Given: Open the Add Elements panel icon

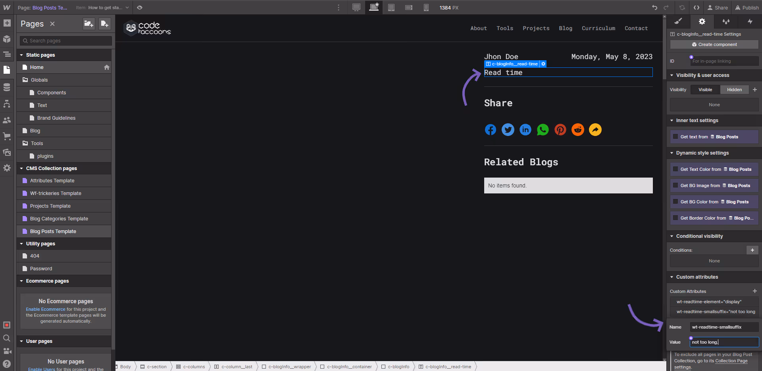Looking at the screenshot, I should (7, 23).
